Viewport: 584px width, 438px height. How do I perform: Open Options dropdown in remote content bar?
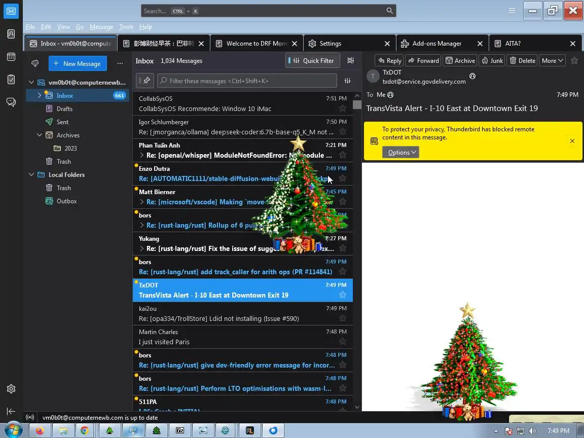[401, 152]
